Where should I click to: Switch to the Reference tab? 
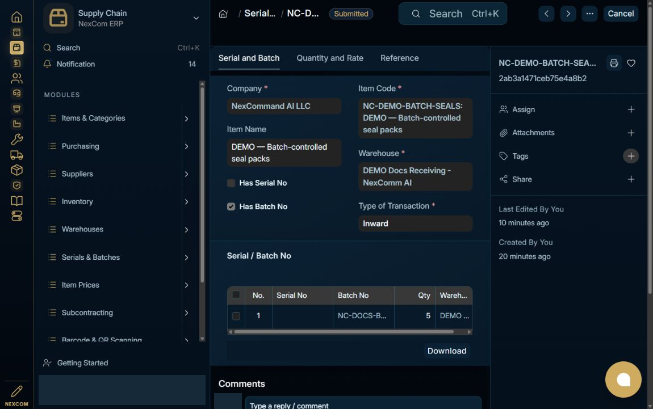399,58
